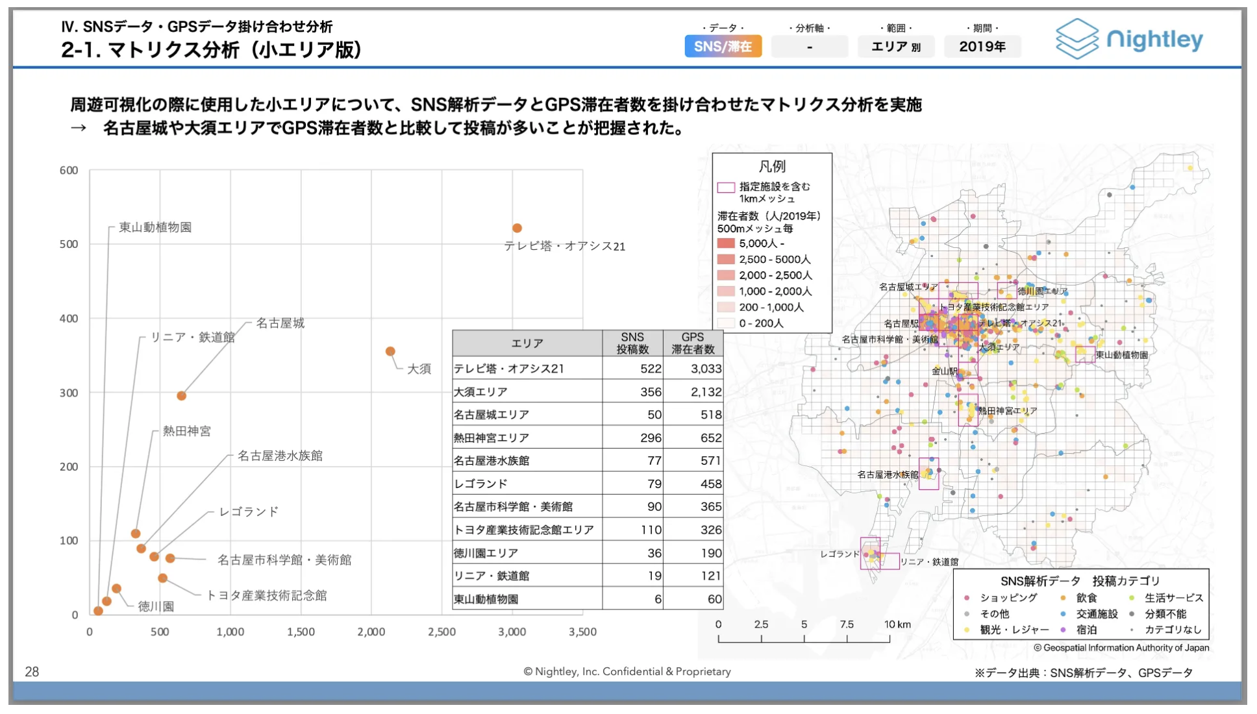Select the SNS/滞在 data badge
This screenshot has width=1257, height=714.
pos(723,47)
